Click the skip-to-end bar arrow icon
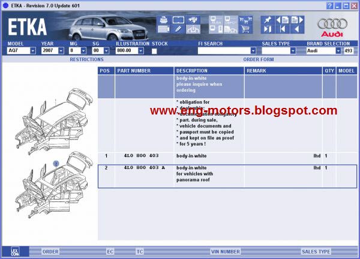 pyautogui.click(x=268, y=29)
